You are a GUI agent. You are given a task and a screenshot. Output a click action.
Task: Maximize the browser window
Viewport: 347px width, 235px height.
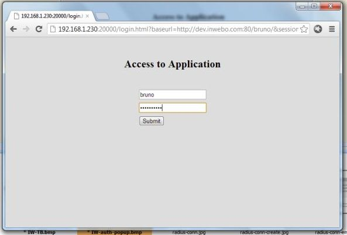click(x=314, y=6)
